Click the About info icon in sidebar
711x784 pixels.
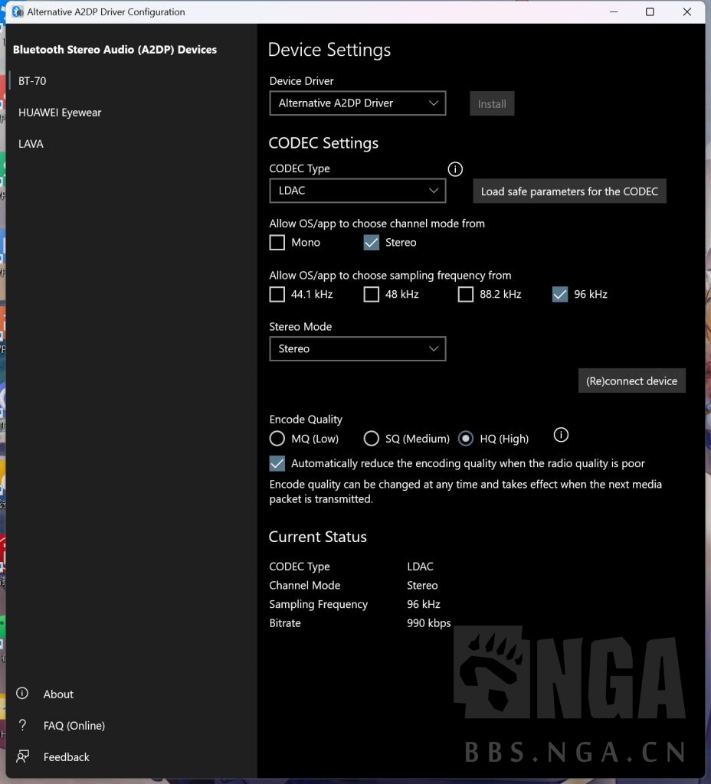[x=22, y=694]
